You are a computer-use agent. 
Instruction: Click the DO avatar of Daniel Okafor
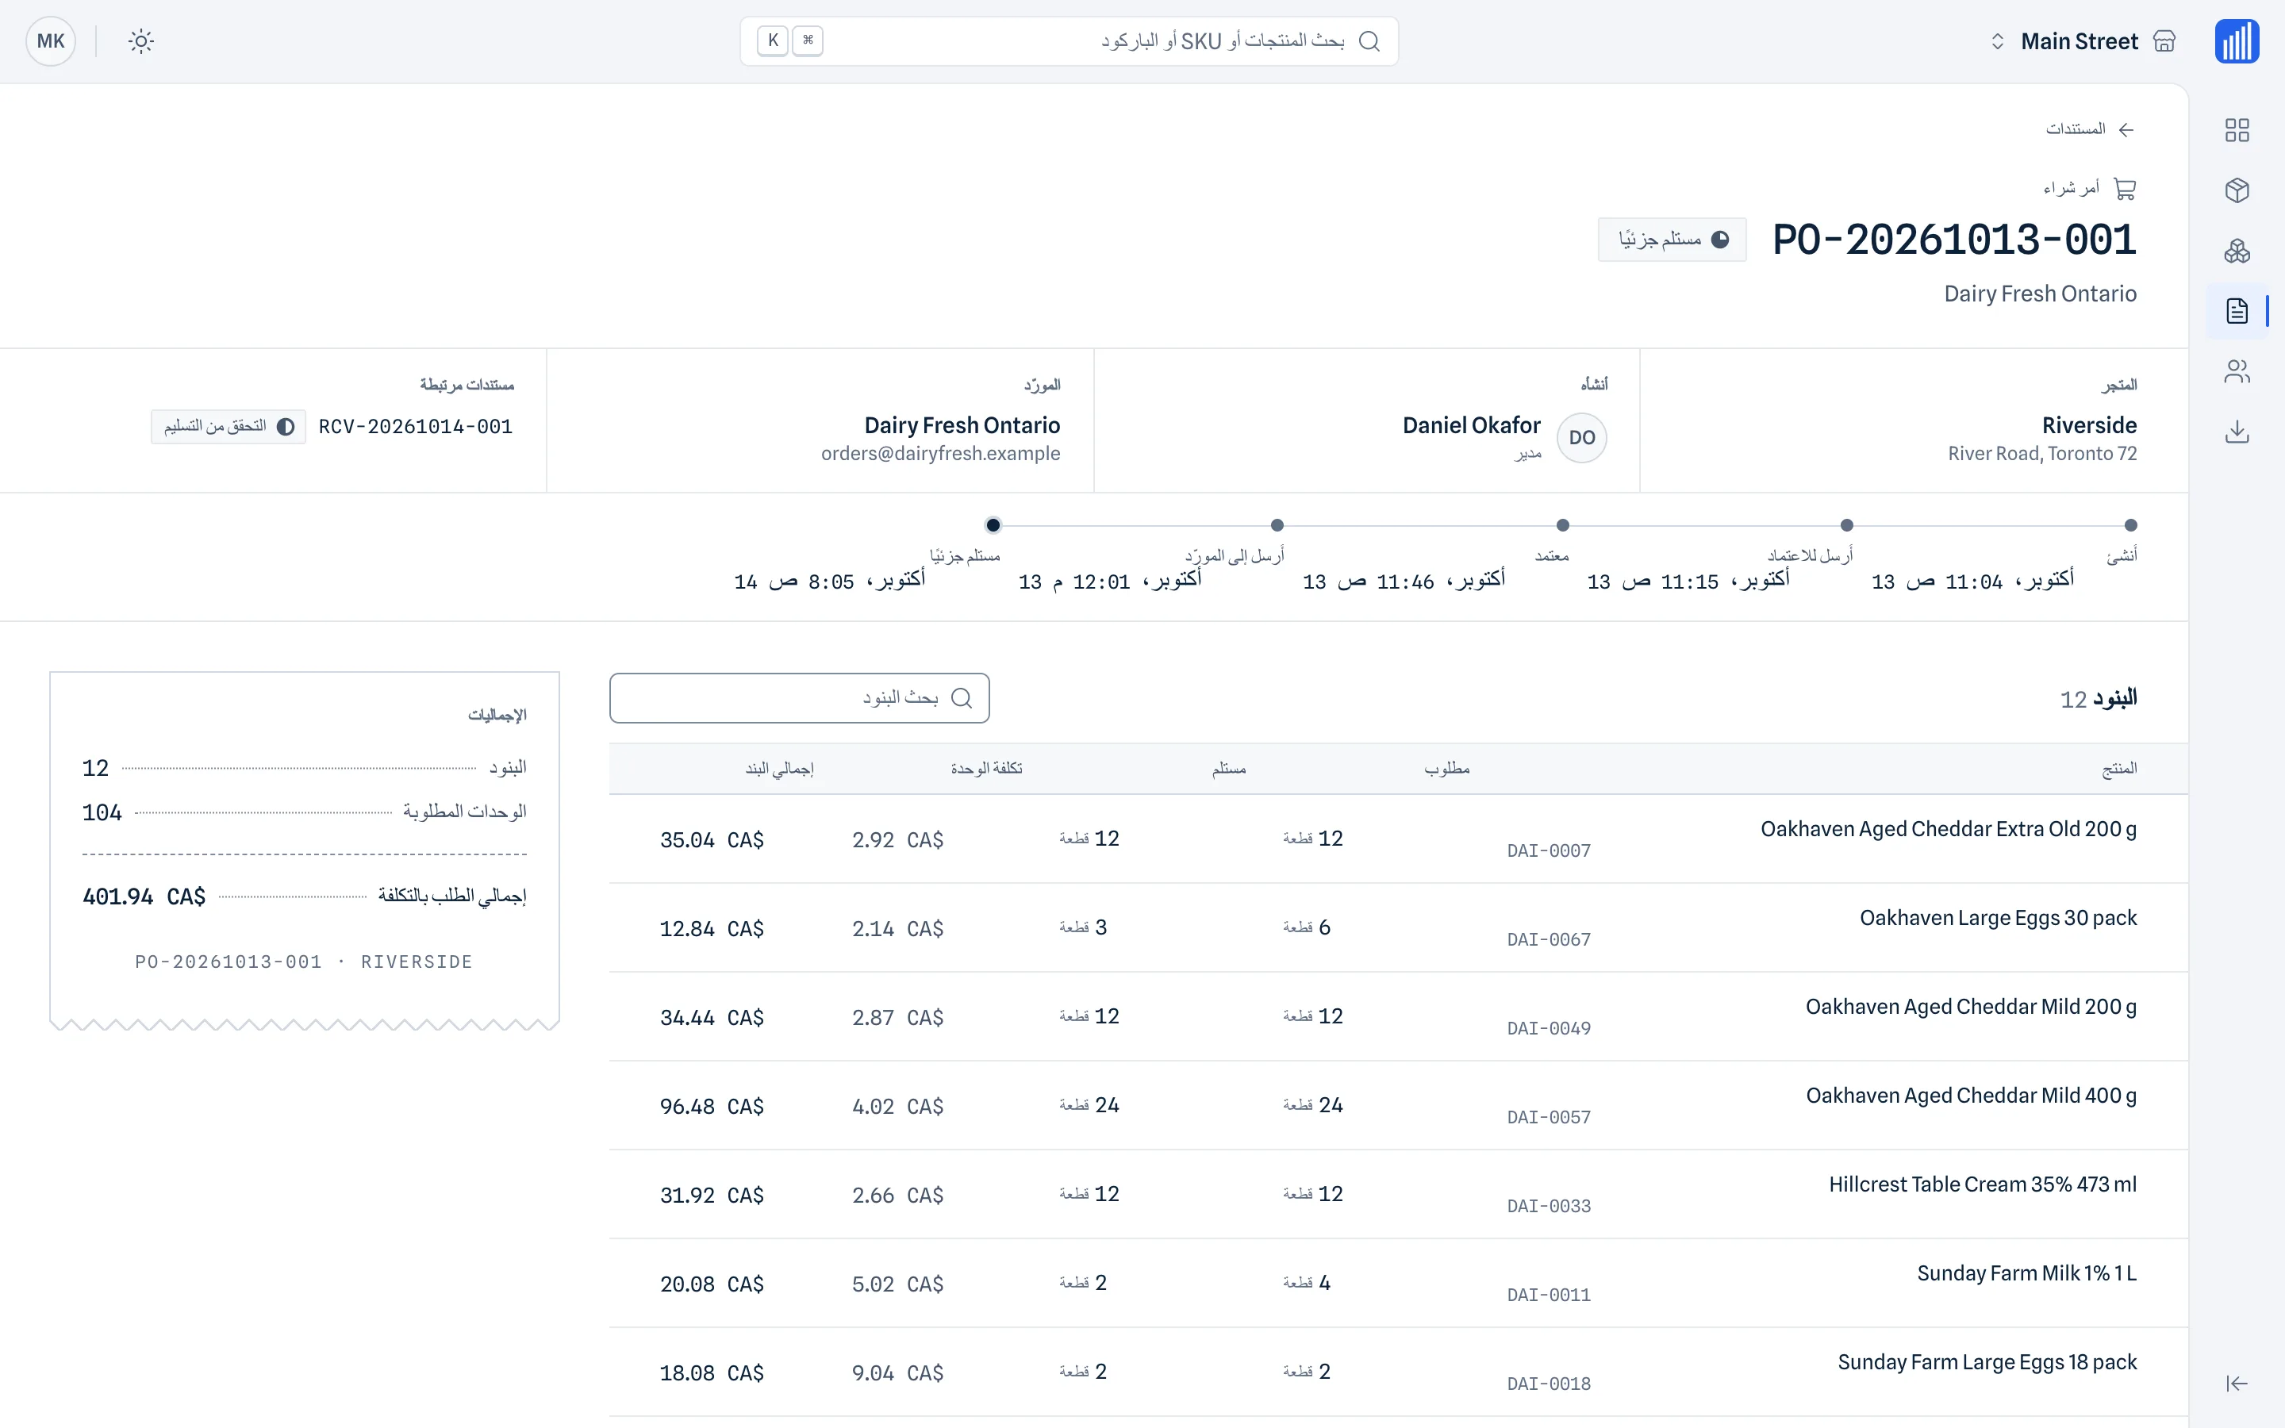click(1581, 438)
